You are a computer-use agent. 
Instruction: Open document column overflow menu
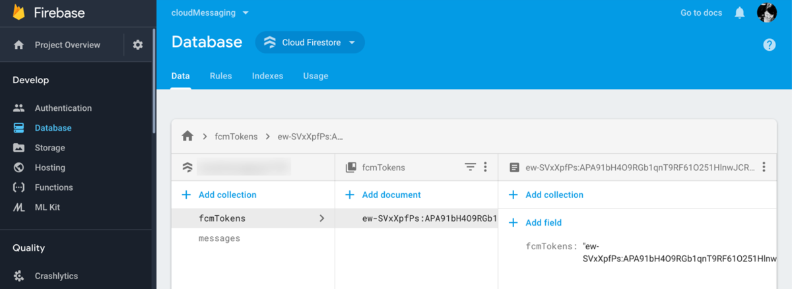[764, 168]
